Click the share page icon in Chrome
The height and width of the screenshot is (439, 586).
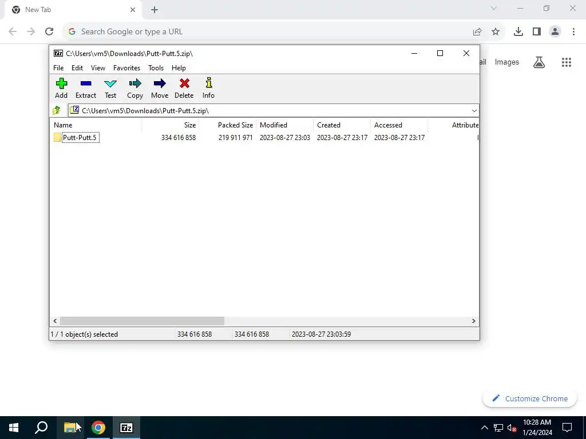tap(477, 32)
